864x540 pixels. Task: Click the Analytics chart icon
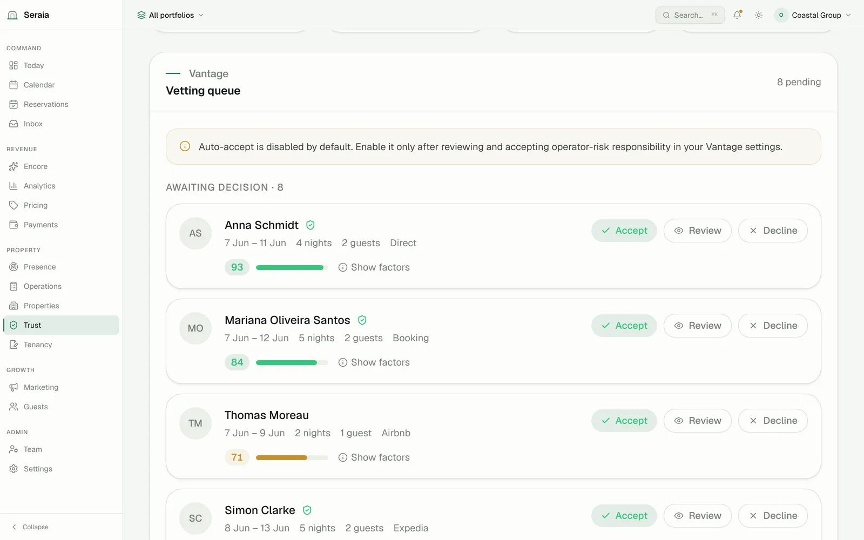point(13,186)
